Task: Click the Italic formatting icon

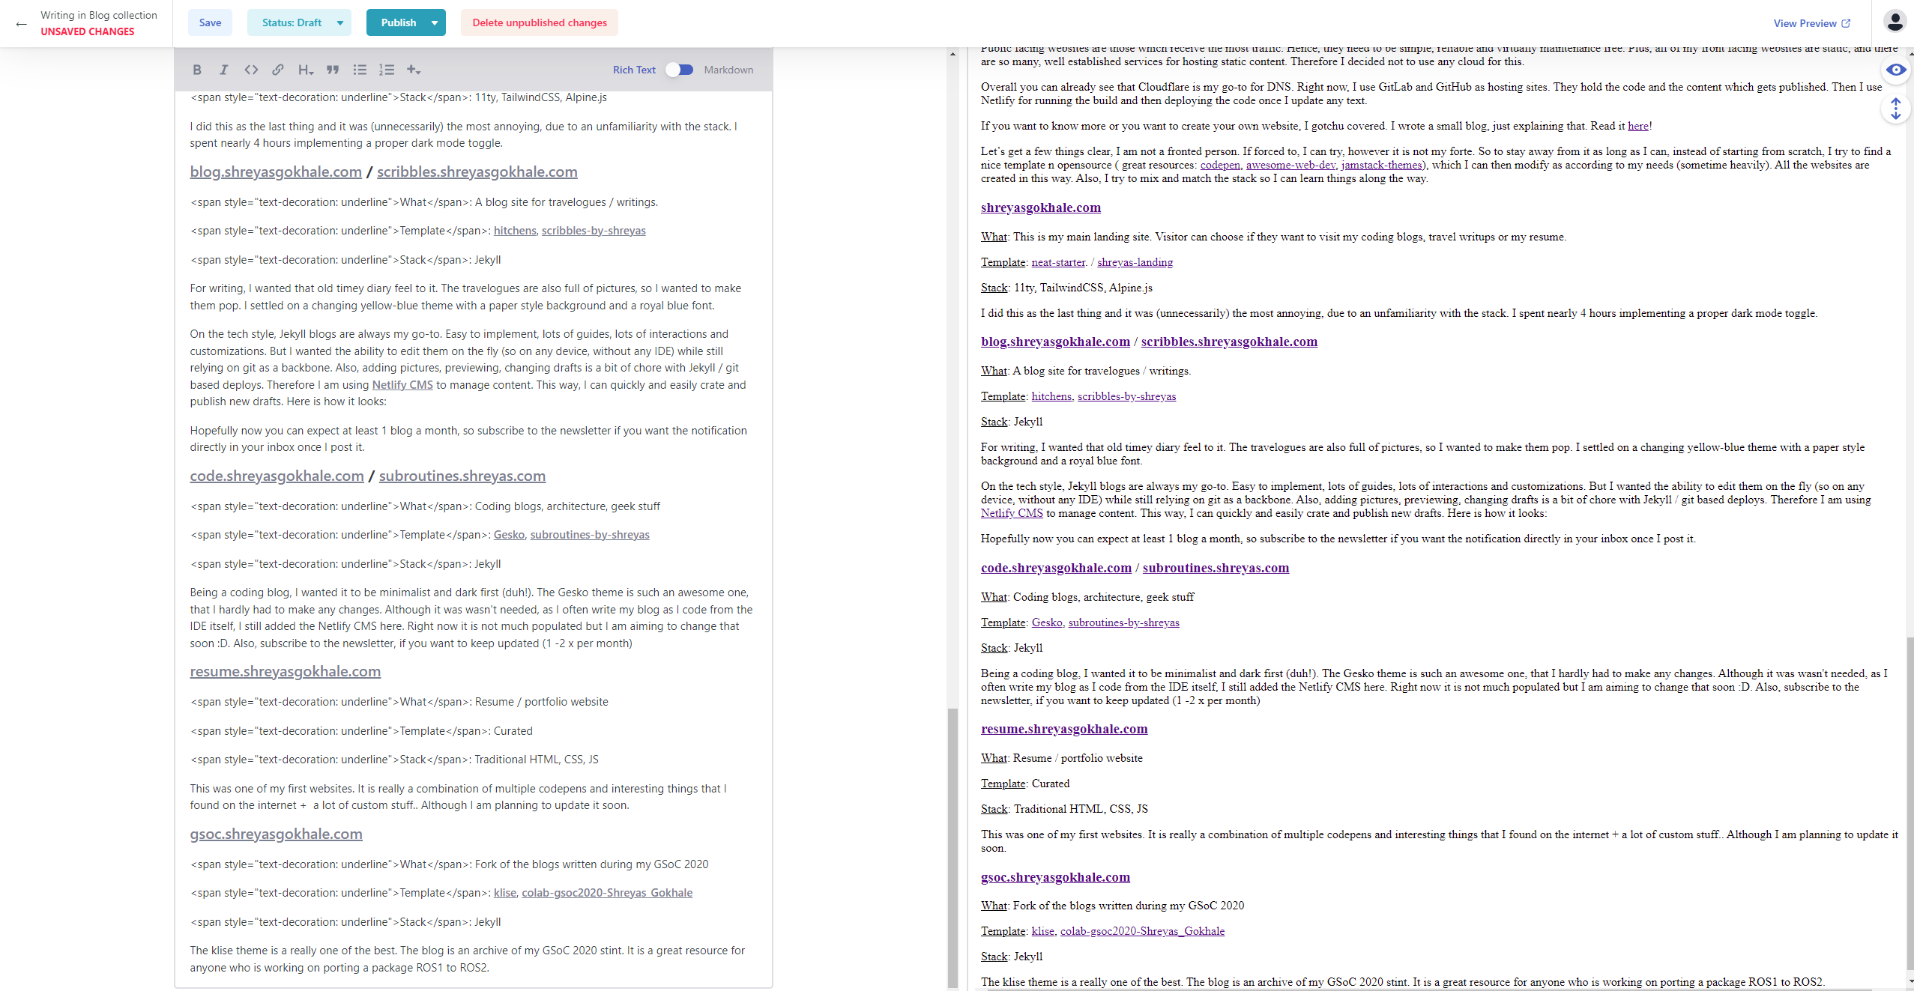Action: point(224,70)
